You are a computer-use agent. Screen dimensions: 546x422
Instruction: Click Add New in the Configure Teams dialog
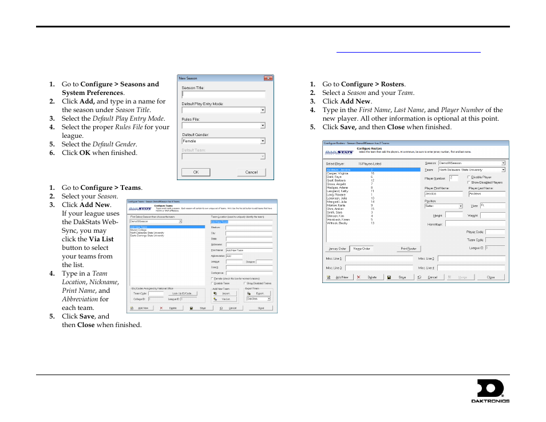point(141,308)
